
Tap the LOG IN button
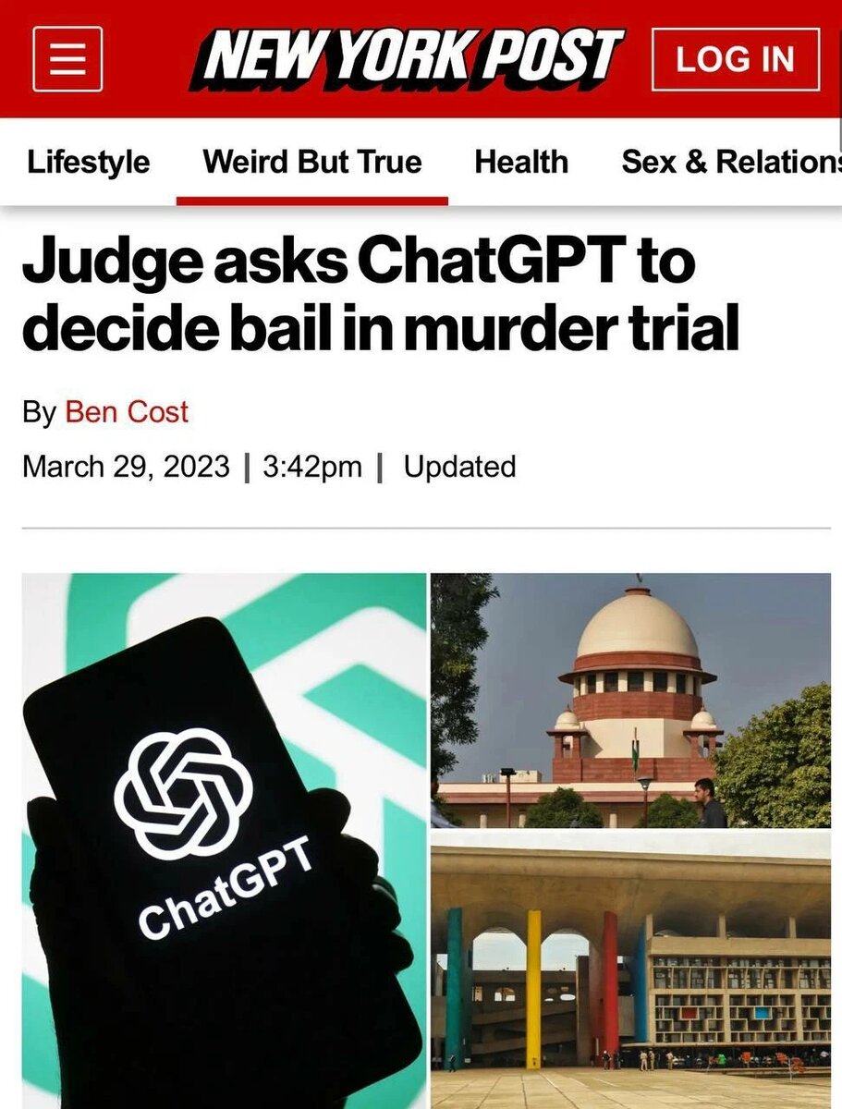(735, 59)
